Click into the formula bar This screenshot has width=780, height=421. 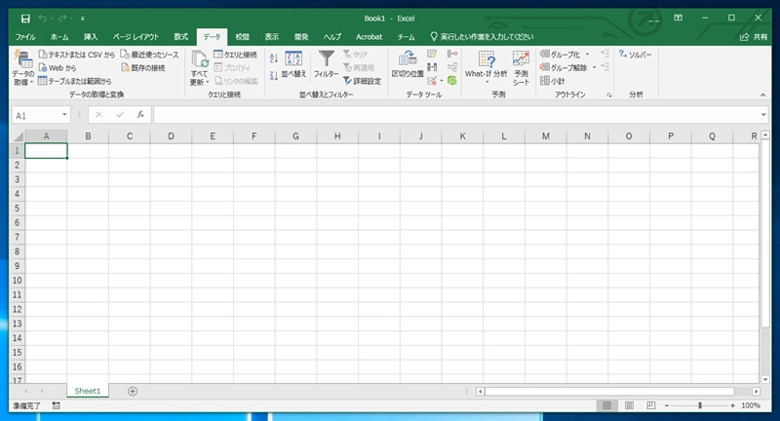click(456, 115)
